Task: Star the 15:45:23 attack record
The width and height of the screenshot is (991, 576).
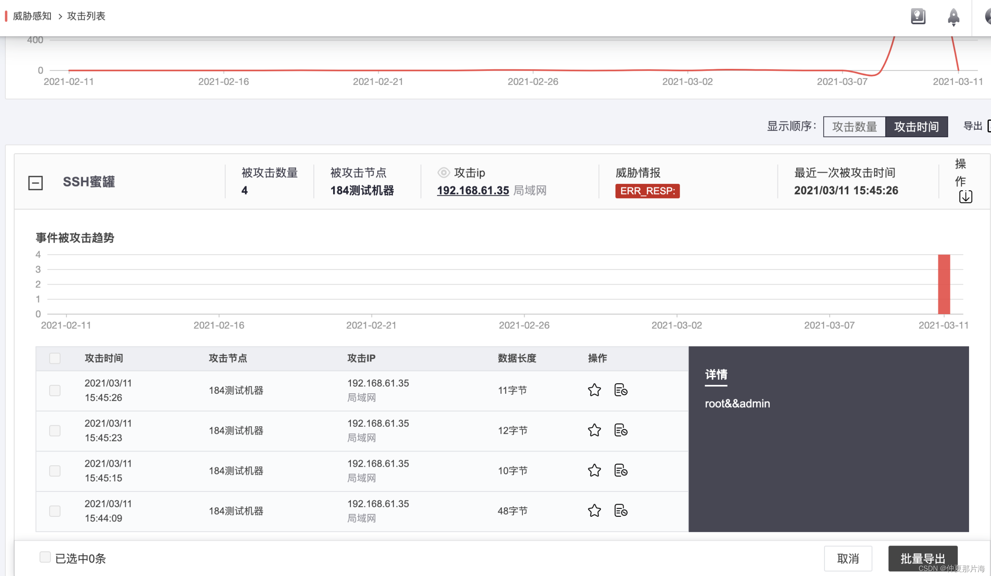Action: [x=594, y=430]
